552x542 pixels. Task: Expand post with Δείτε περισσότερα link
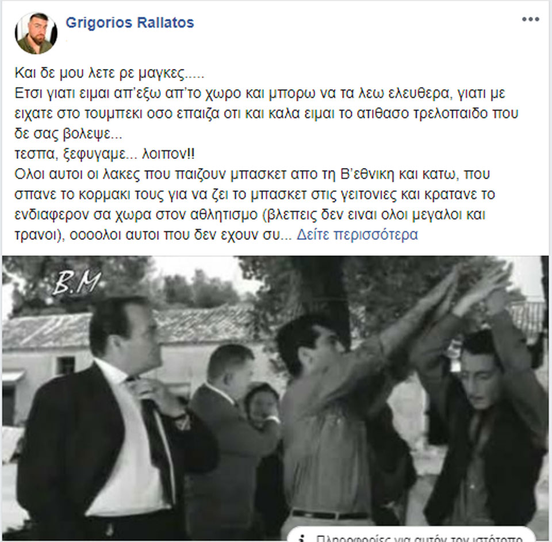click(x=357, y=235)
